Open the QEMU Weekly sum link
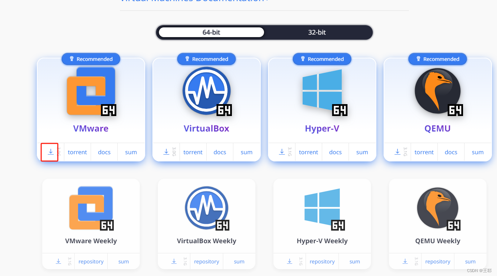 point(470,262)
